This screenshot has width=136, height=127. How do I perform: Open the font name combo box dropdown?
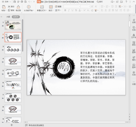80,6
